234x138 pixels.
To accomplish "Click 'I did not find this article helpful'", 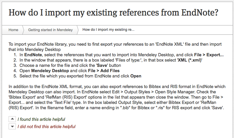I will click(x=46, y=127).
